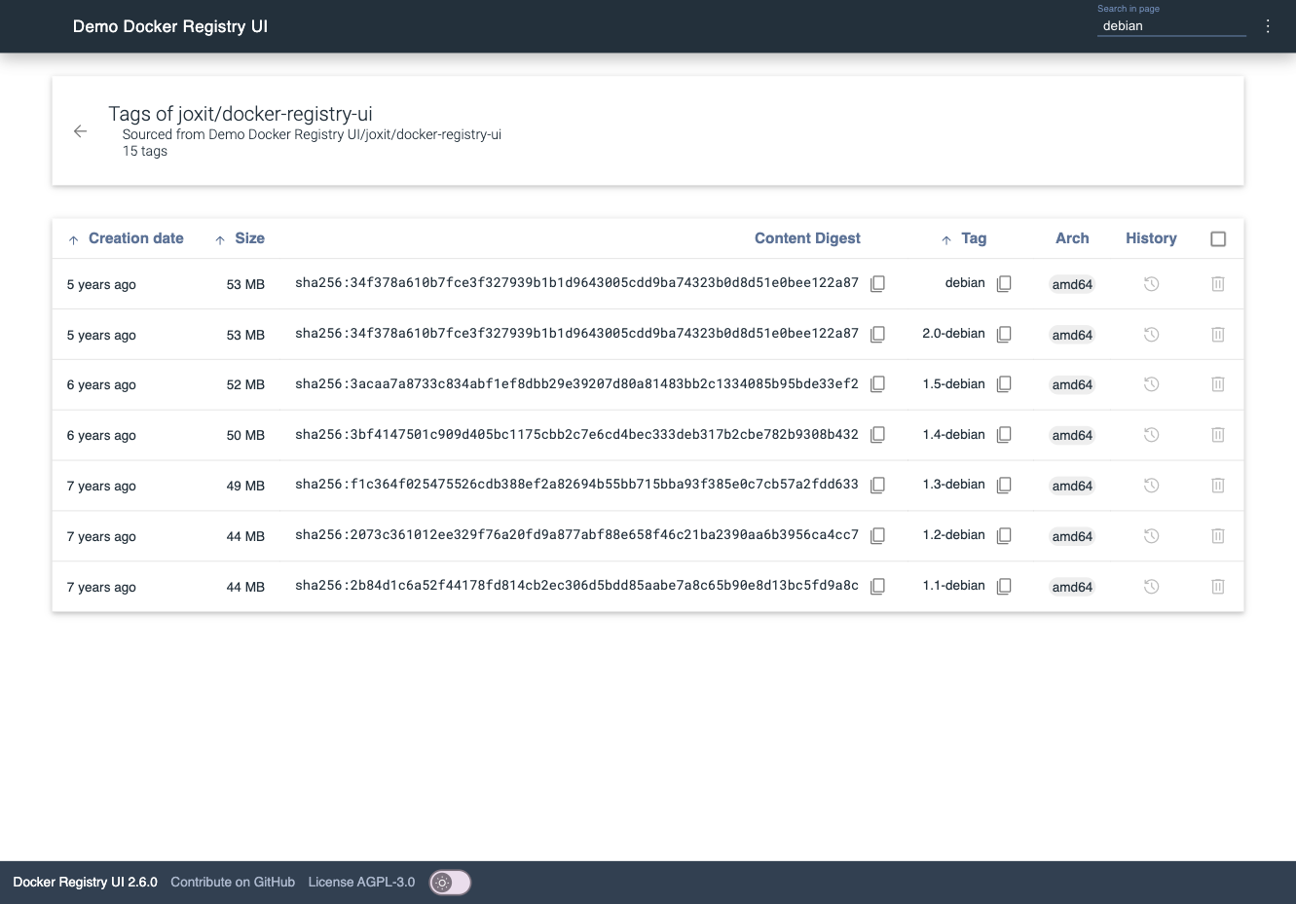Open License AGPL-3.0 link
Image resolution: width=1296 pixels, height=904 pixels.
361,882
